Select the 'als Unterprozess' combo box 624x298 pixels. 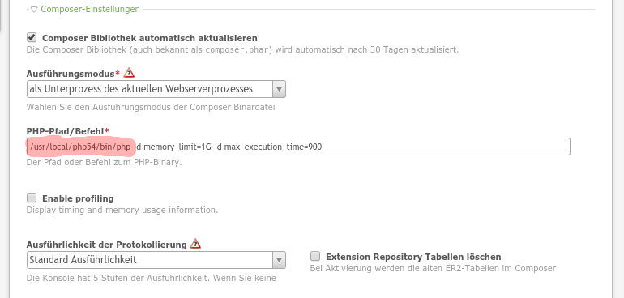pos(156,89)
